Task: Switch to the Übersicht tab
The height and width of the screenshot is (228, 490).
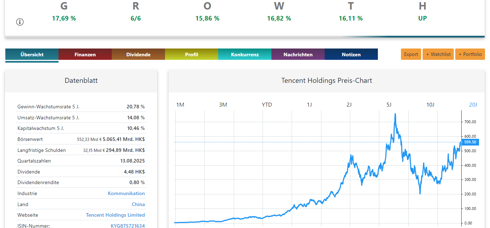Action: pos(32,55)
